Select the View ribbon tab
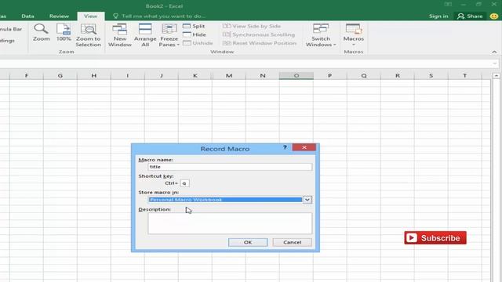The image size is (502, 282). tap(91, 16)
